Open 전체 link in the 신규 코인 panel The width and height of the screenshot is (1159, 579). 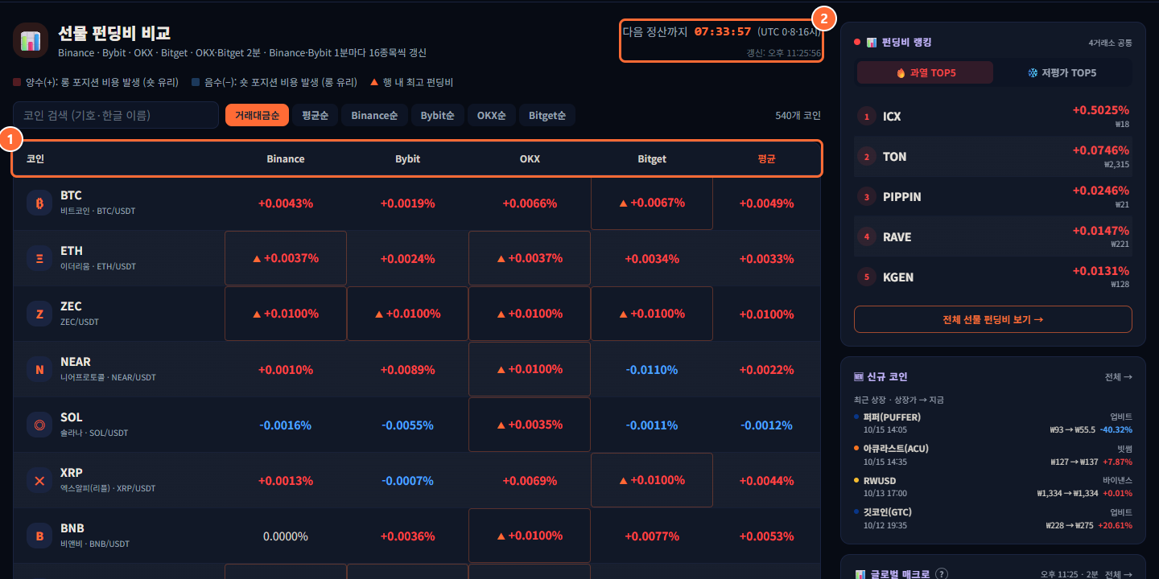pos(1119,376)
